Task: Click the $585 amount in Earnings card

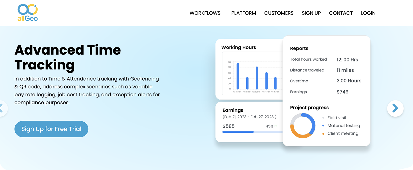Action: pyautogui.click(x=228, y=126)
